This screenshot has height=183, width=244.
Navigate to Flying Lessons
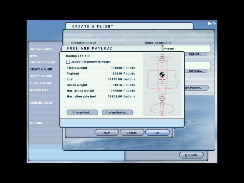[41, 83]
